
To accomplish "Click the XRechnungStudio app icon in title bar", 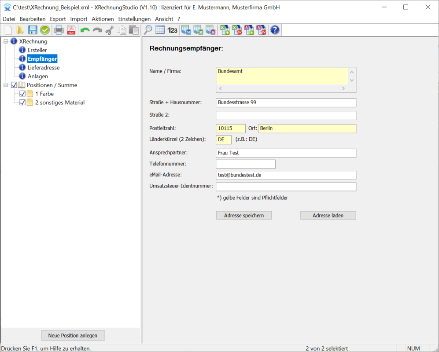I will (x=7, y=7).
